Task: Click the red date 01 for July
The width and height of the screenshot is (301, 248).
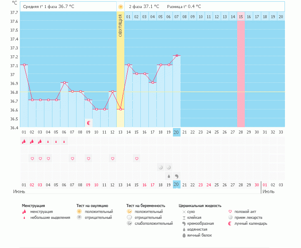Action: click(265, 185)
